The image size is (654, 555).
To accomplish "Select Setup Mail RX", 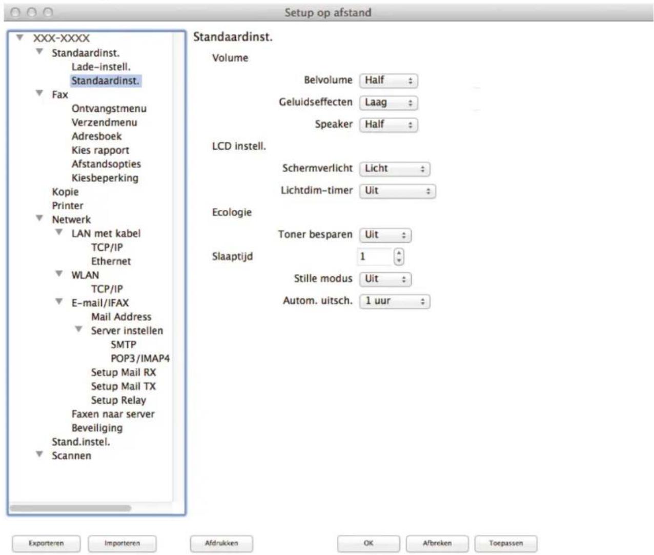I will (x=124, y=372).
